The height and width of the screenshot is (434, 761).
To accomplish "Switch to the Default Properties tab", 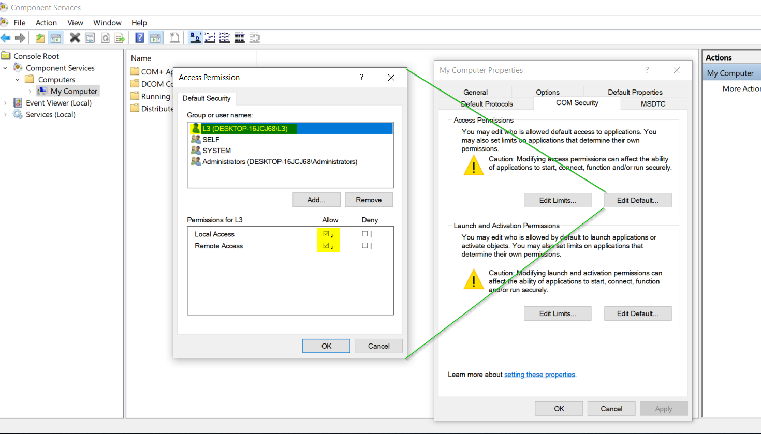I will [635, 92].
